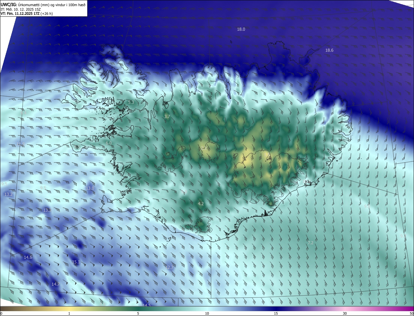Click the color scale tick label 5
Image resolution: width=414 pixels, height=316 pixels.
click(x=138, y=313)
